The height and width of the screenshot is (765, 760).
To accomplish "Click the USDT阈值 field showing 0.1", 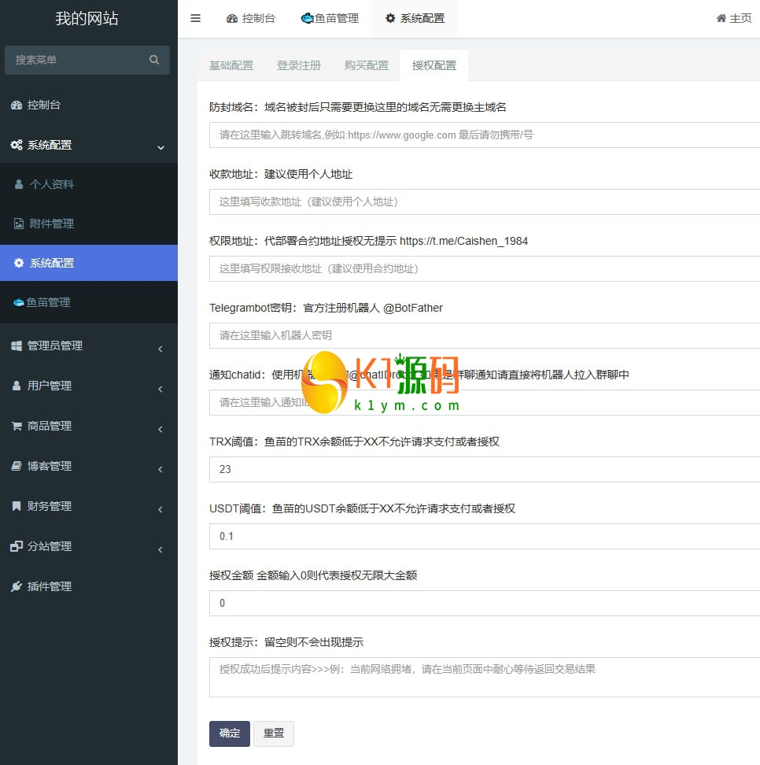I will tap(485, 536).
